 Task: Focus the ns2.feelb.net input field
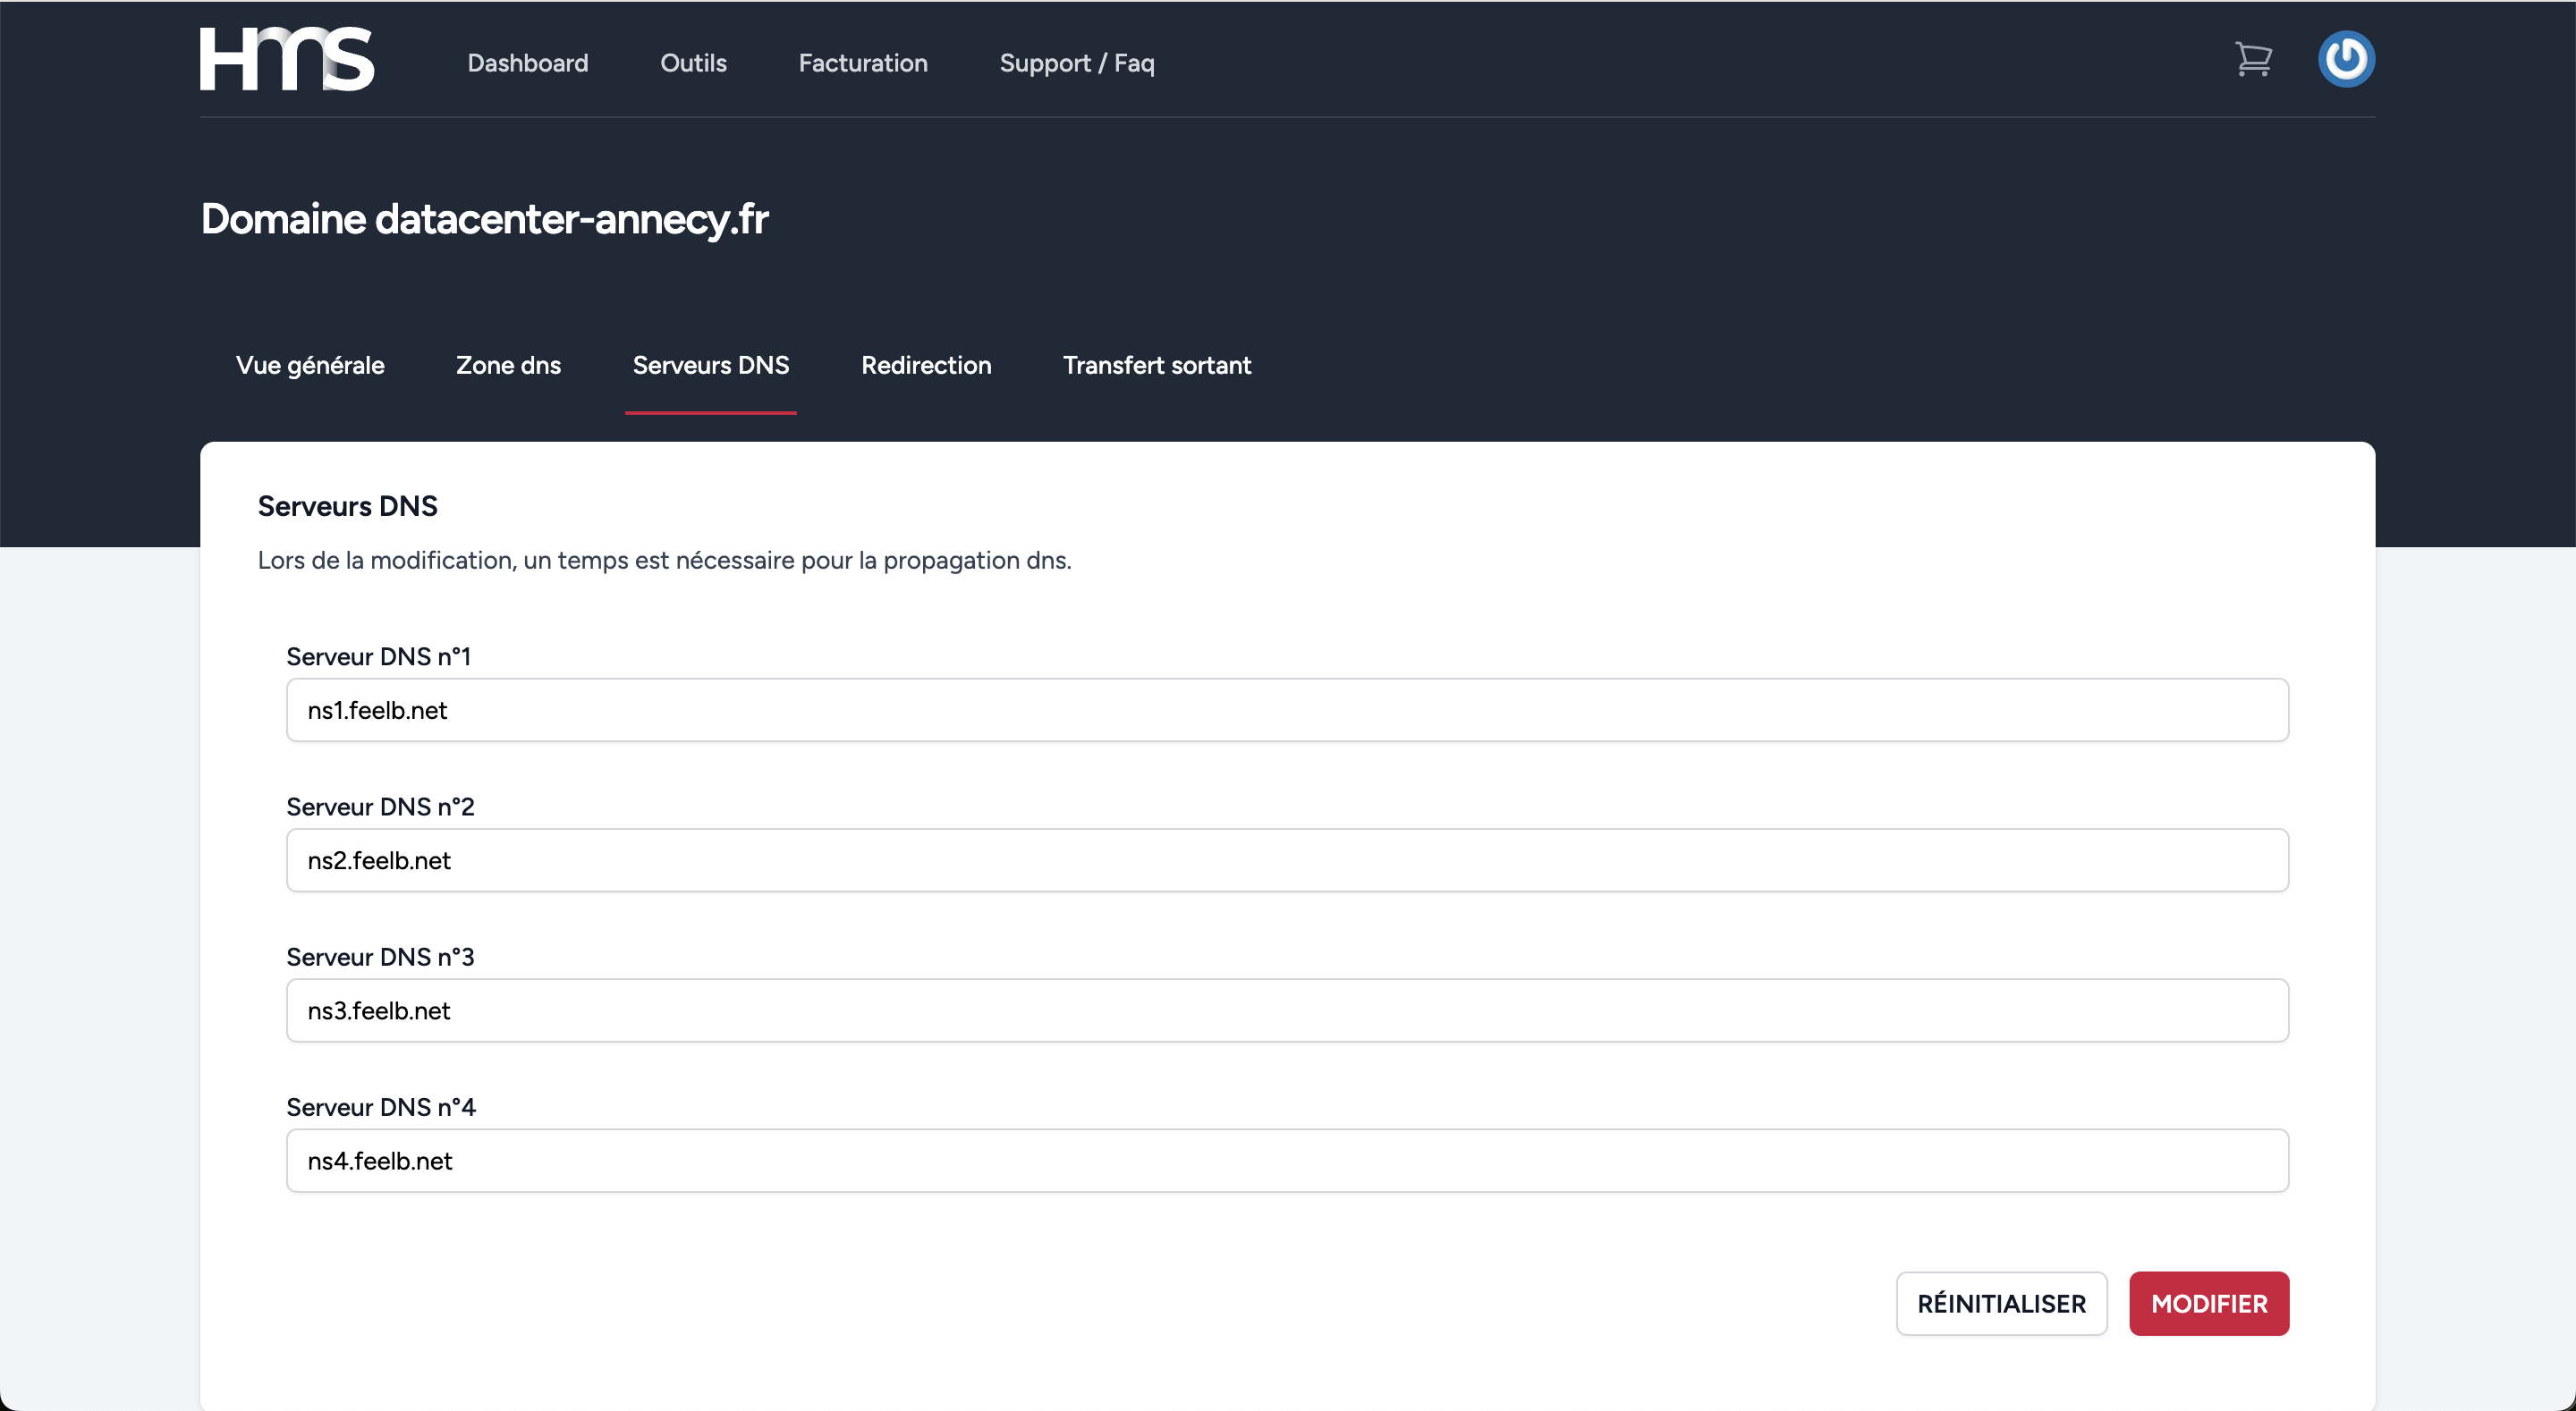(x=1286, y=860)
